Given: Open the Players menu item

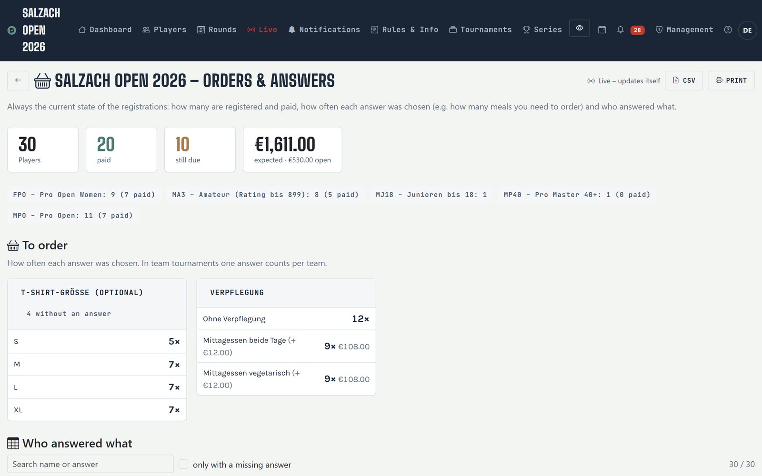Looking at the screenshot, I should [x=164, y=30].
